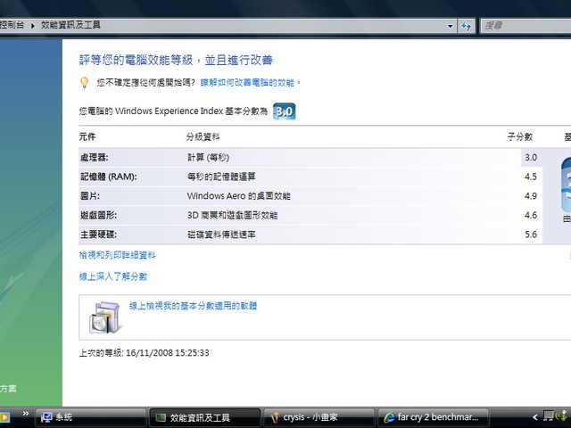Show hidden system tray icons arrow

(535, 417)
